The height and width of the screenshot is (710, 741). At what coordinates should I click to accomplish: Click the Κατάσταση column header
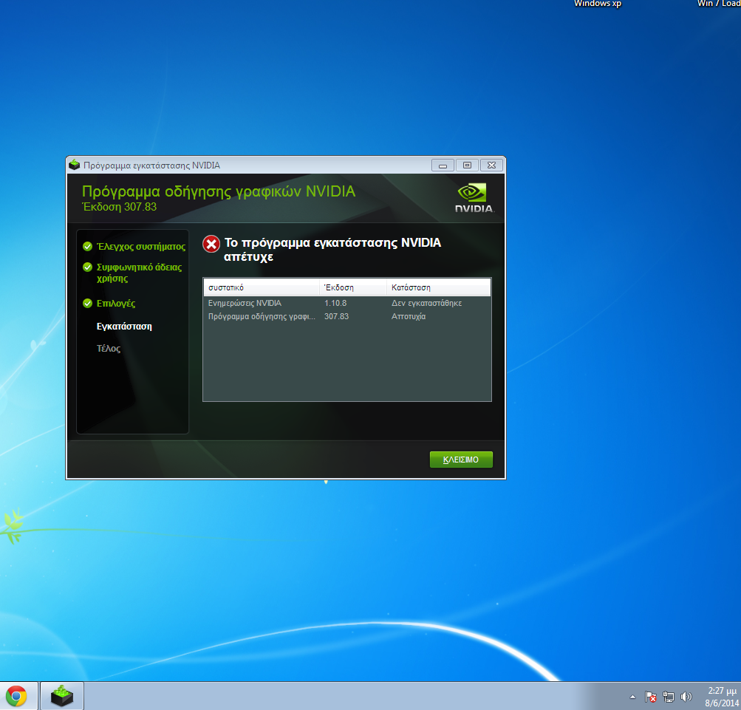[439, 287]
